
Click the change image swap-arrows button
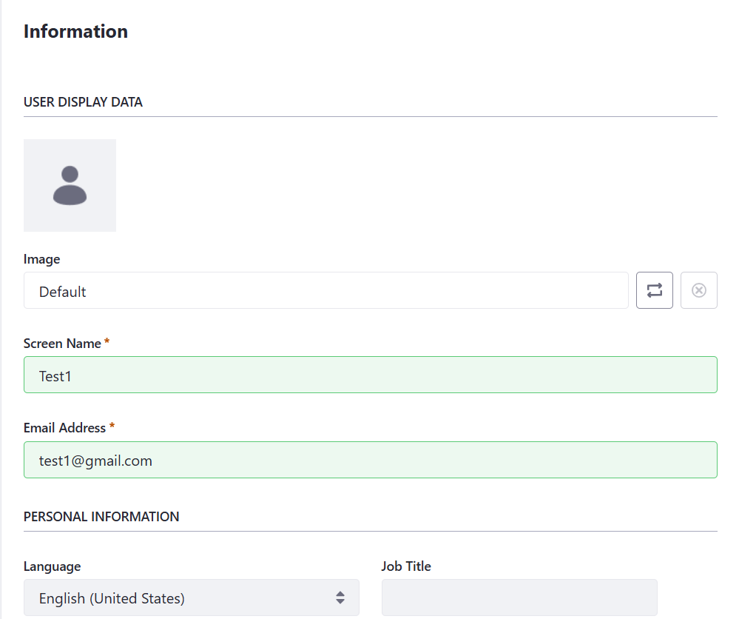point(654,290)
